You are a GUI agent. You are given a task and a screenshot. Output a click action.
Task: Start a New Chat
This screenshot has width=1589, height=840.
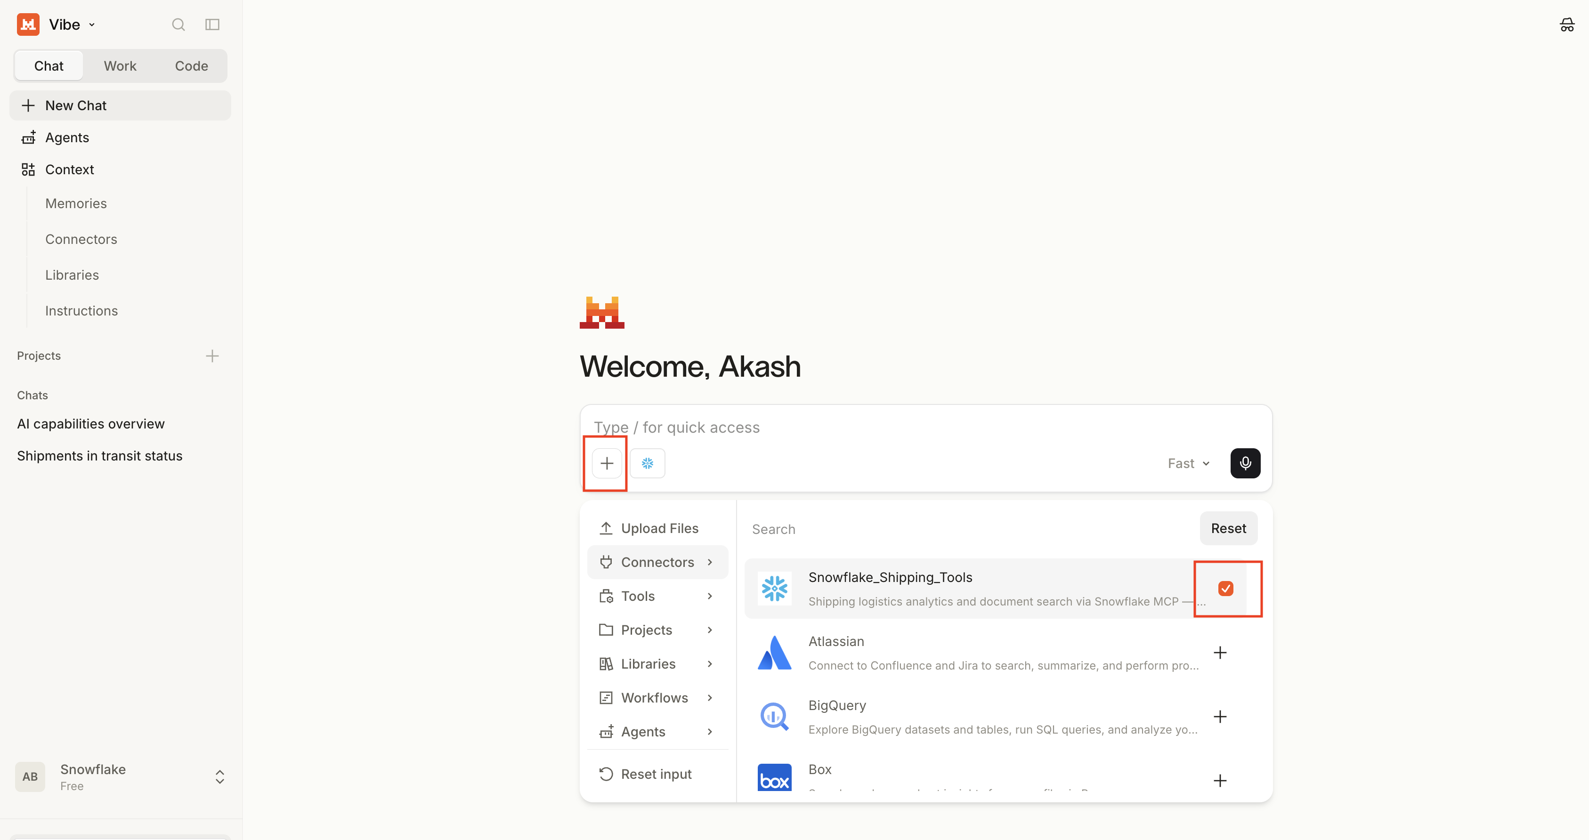point(120,105)
